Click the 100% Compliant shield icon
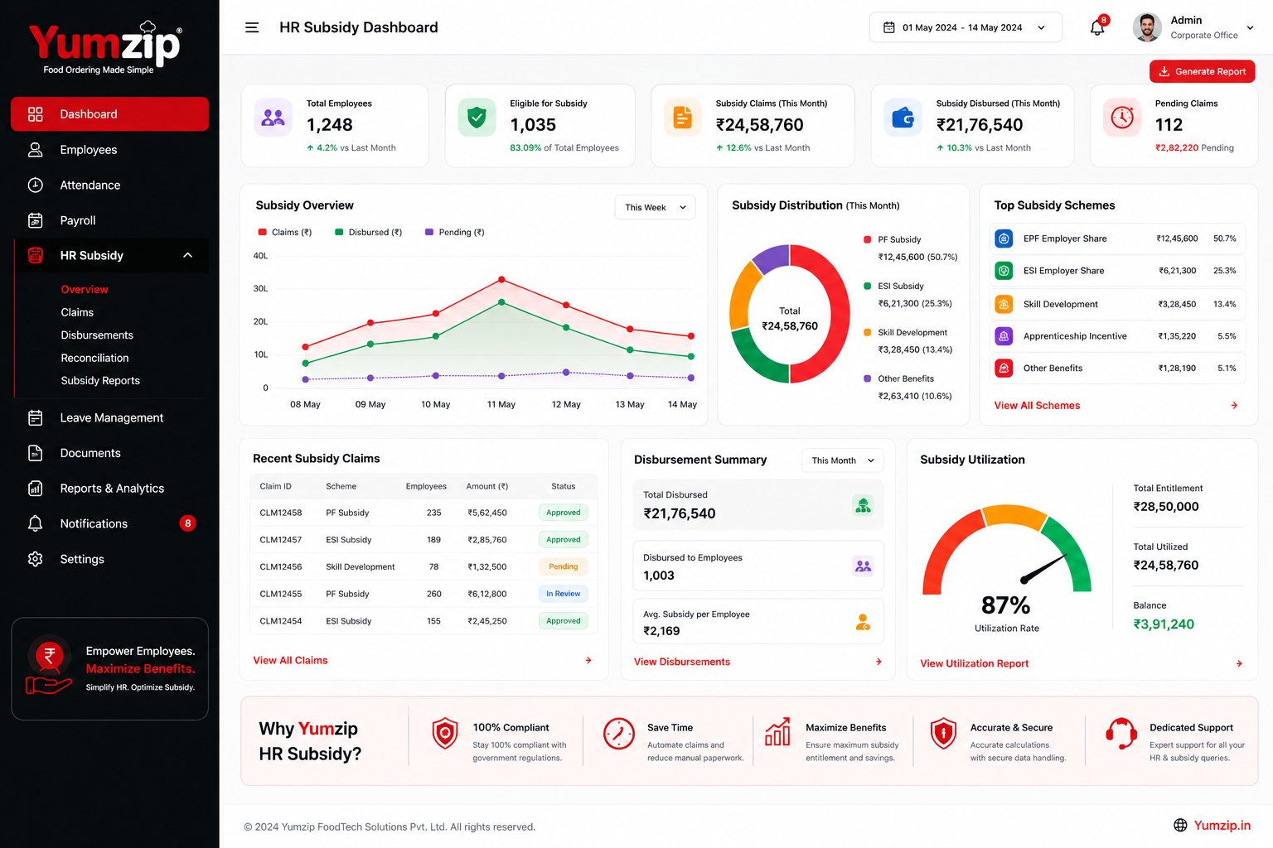 point(445,734)
